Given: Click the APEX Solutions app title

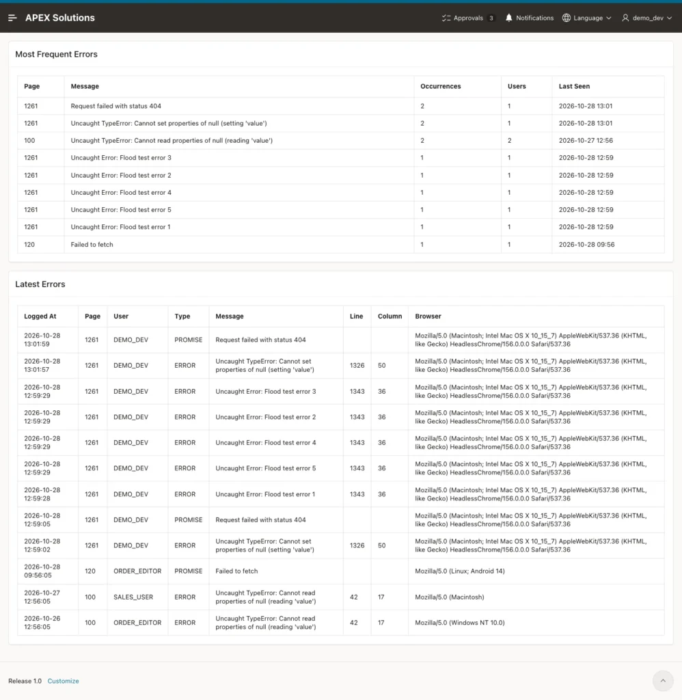Looking at the screenshot, I should click(x=60, y=18).
